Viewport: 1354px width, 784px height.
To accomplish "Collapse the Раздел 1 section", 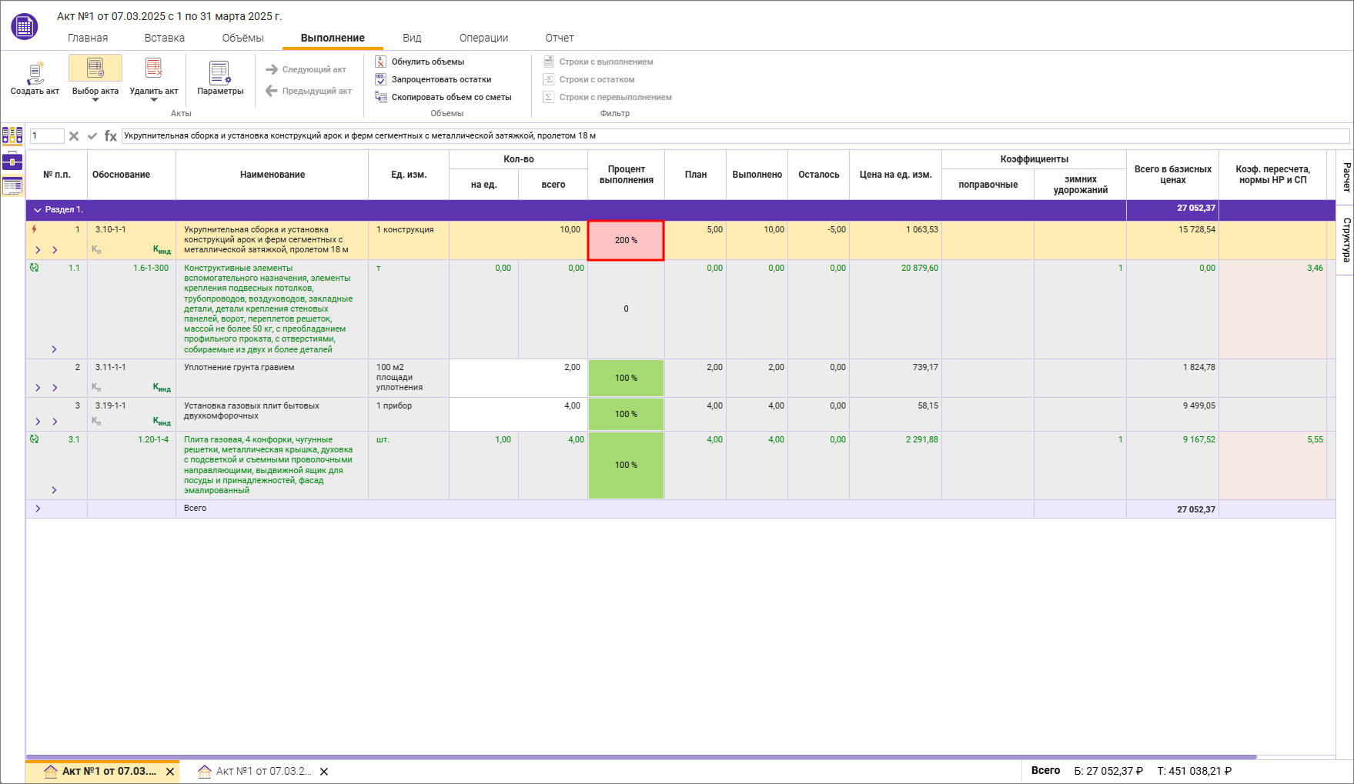I will coord(37,210).
